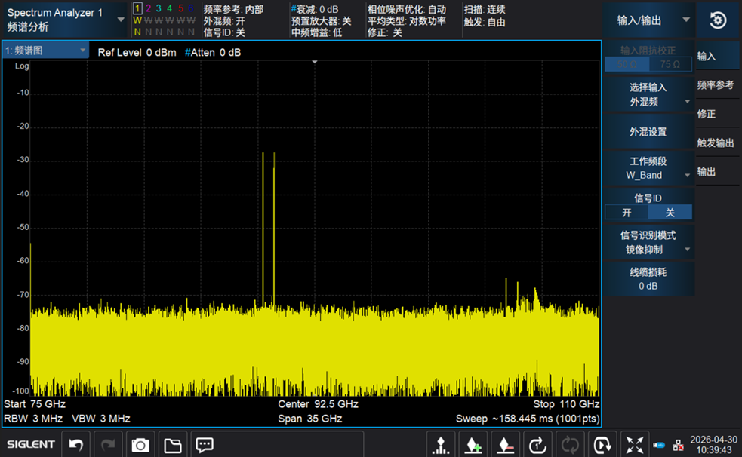
Task: Click the Center 92.5 GHz readout
Action: (318, 404)
